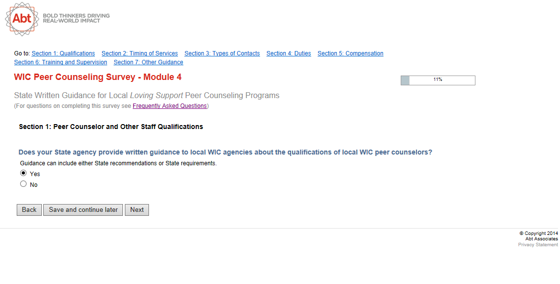
Task: Click the Abt logo icon
Action: pos(22,19)
